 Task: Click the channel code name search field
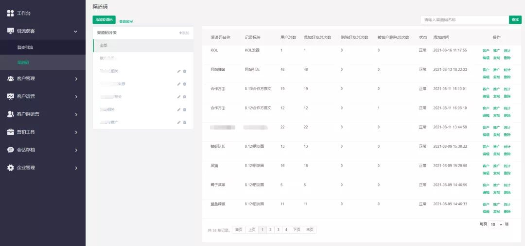465,20
